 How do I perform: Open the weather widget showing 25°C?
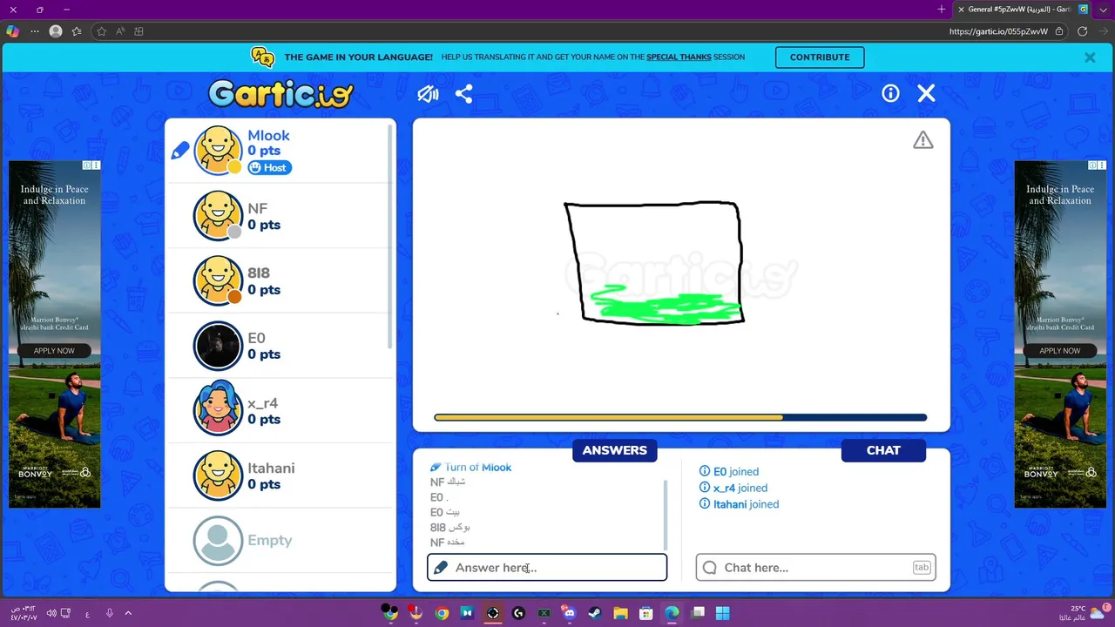tap(1085, 613)
